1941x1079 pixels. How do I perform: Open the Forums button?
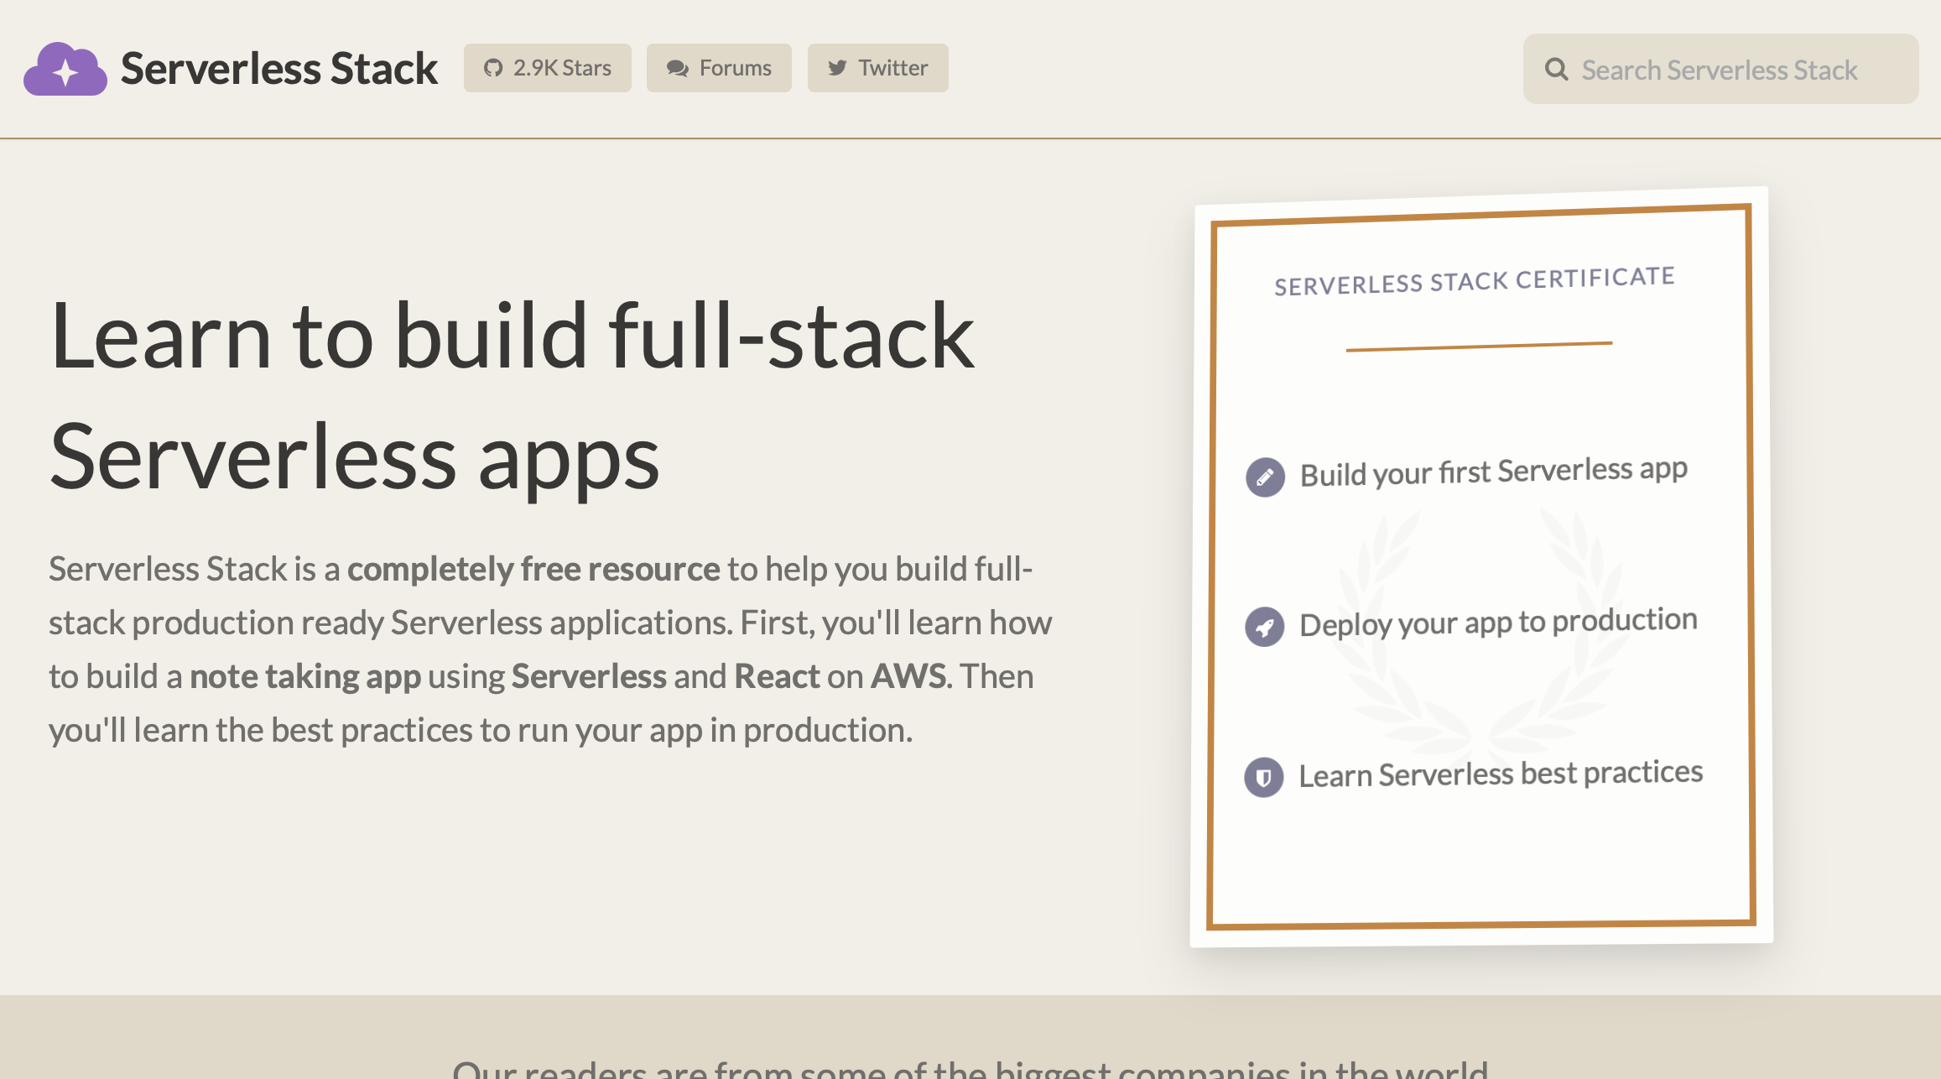pyautogui.click(x=719, y=68)
